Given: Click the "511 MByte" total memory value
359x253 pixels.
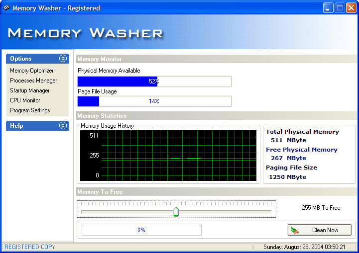Looking at the screenshot, I should 288,140.
